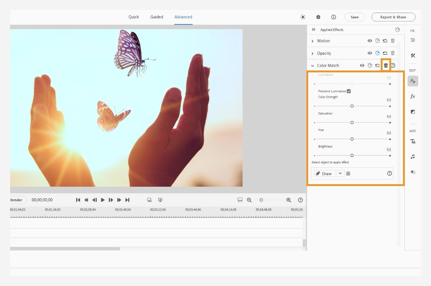
Task: Toggle animation stopwatch for Opacity
Action: pos(377,53)
